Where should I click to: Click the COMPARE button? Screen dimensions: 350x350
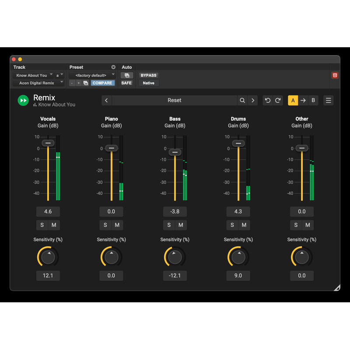[x=102, y=83]
